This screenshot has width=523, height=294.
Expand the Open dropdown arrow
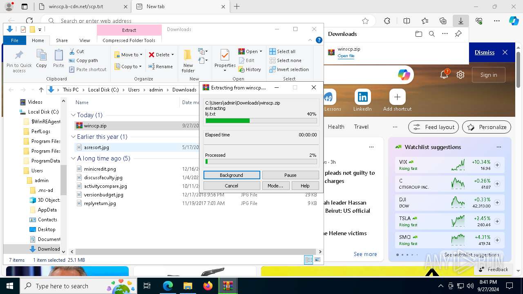[x=261, y=51]
